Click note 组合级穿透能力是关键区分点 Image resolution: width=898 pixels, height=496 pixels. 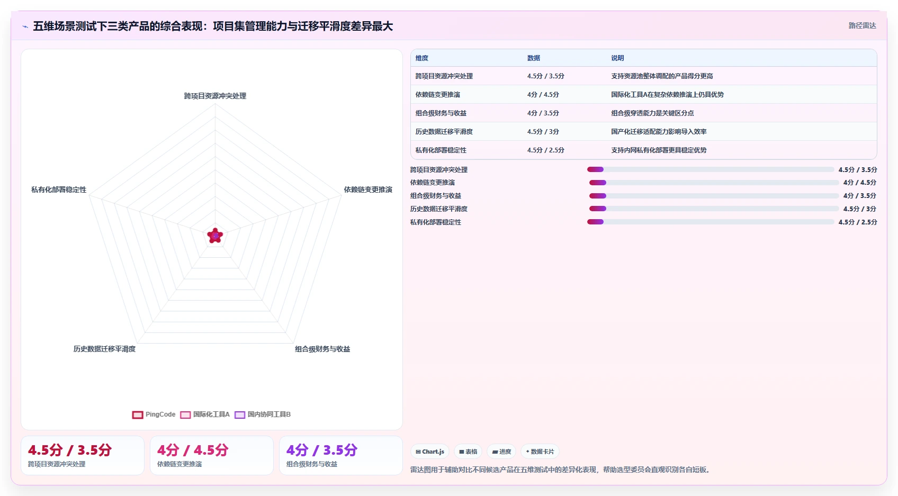(x=652, y=113)
